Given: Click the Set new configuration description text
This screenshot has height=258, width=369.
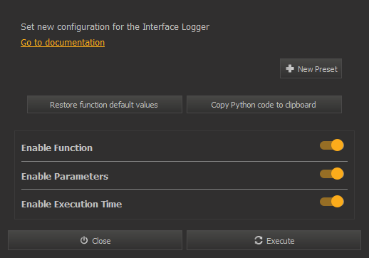Looking at the screenshot, I should point(115,27).
